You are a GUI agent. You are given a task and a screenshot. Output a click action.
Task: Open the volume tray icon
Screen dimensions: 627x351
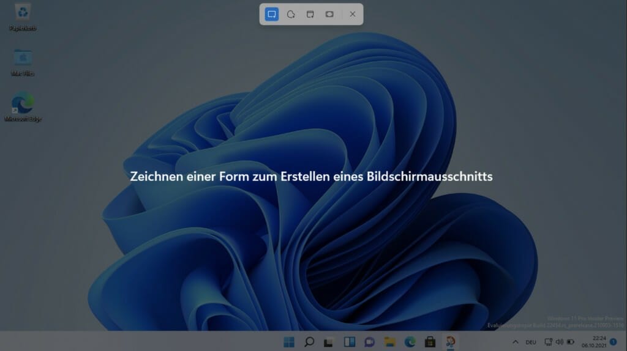coord(560,342)
